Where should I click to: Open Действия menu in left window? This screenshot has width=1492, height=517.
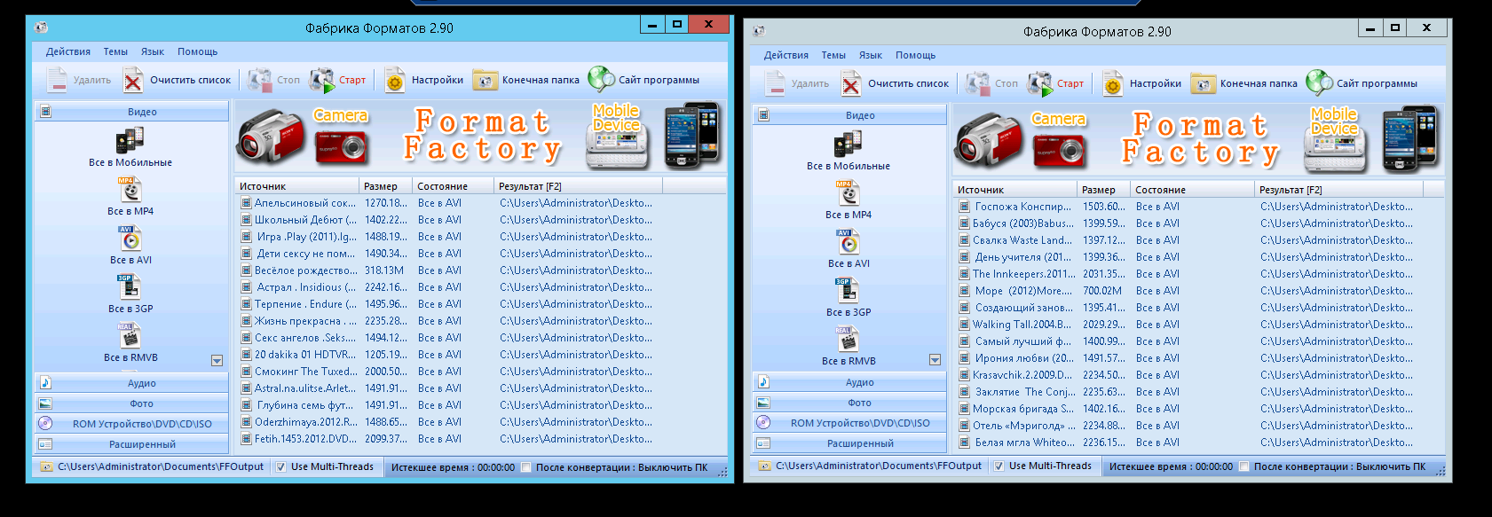(68, 51)
